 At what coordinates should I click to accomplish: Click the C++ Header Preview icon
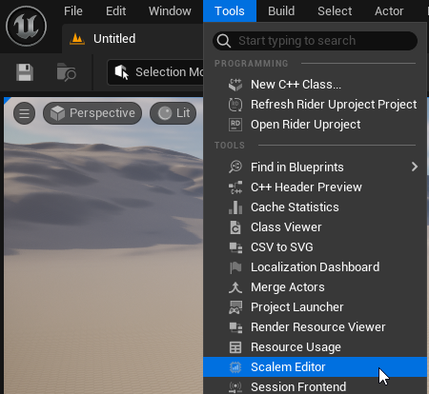tap(235, 187)
